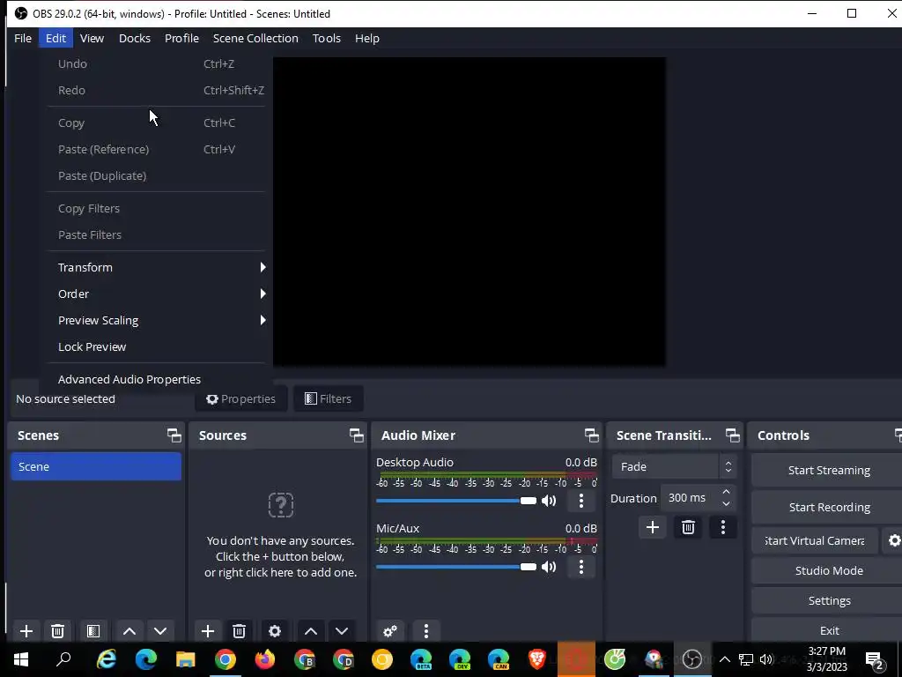Image resolution: width=902 pixels, height=677 pixels.
Task: Undock the Audio Mixer panel
Action: [591, 435]
